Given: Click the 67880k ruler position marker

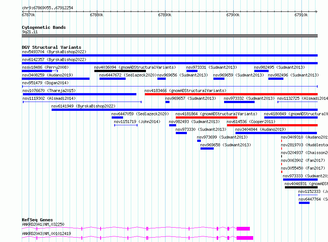Looking at the screenshot, I should tap(97, 15).
